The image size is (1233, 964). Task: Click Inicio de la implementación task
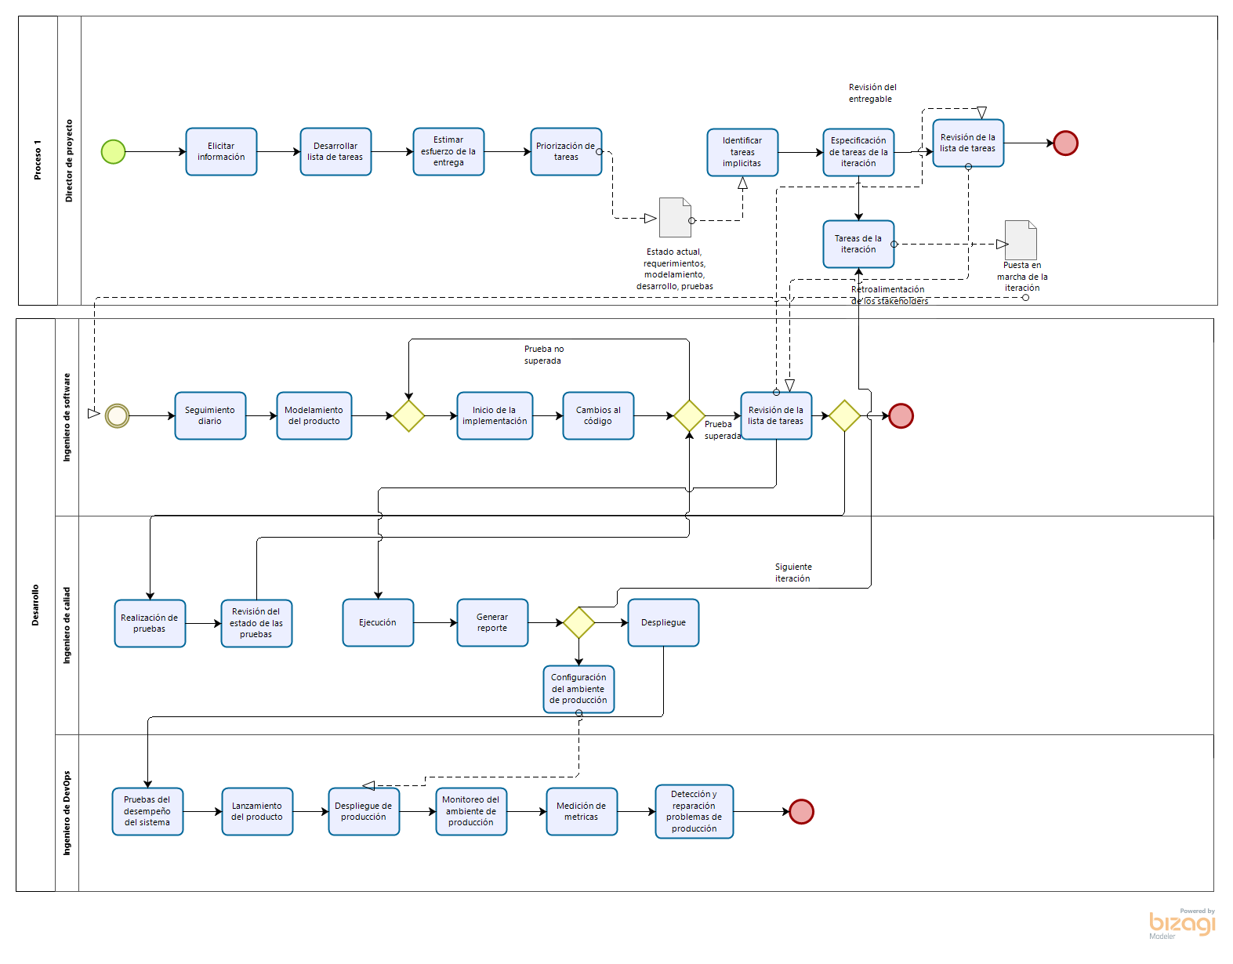495,415
